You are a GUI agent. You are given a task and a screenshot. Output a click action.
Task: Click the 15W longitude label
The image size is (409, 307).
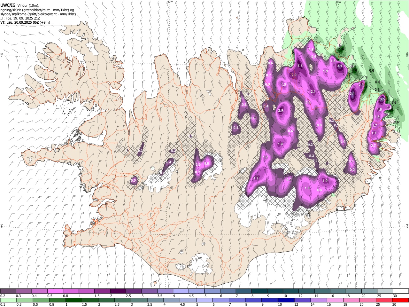[338, 2]
